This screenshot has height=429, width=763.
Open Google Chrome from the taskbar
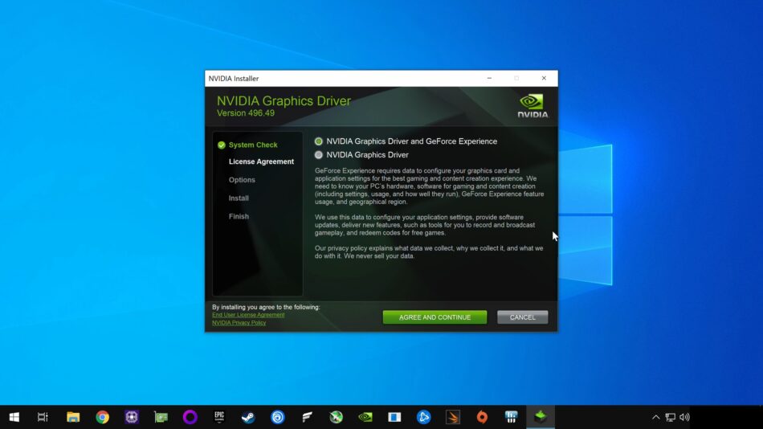click(x=102, y=417)
